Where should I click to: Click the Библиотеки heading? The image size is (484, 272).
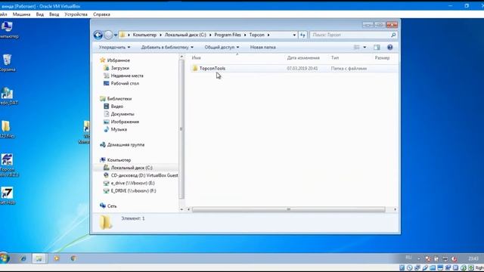tap(119, 99)
